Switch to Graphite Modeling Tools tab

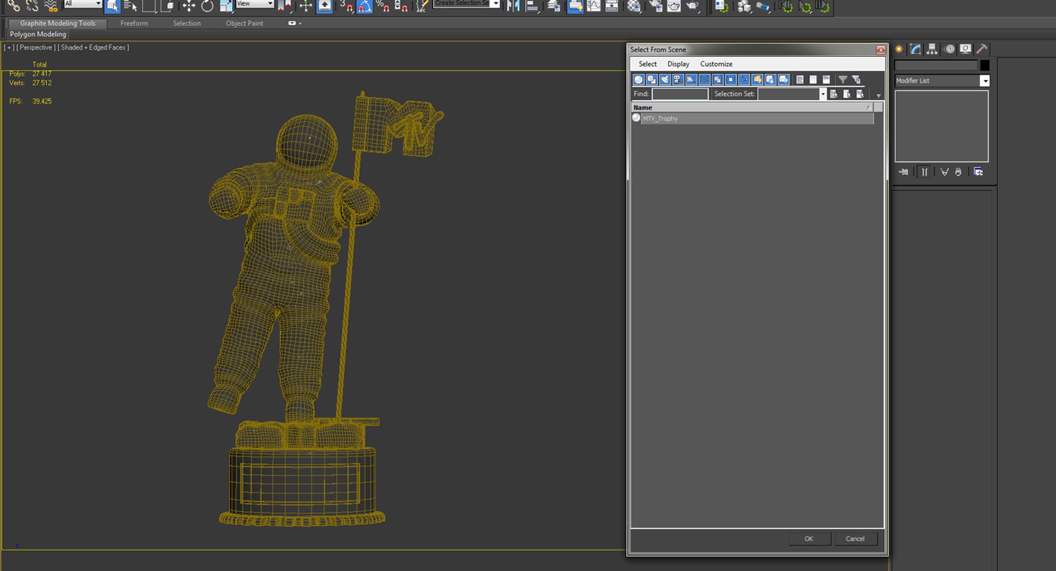(58, 23)
